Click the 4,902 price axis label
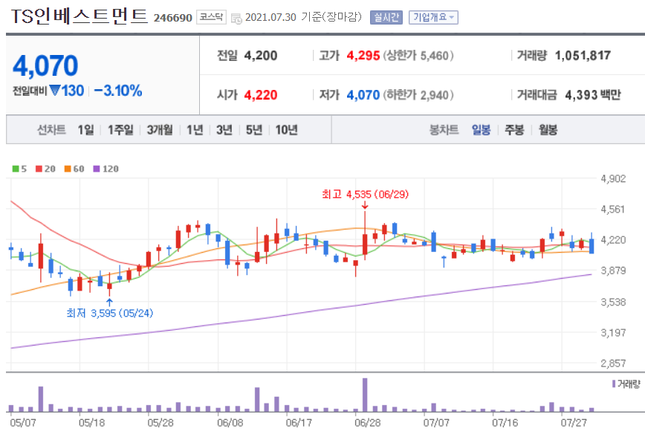The width and height of the screenshot is (645, 437). click(613, 178)
